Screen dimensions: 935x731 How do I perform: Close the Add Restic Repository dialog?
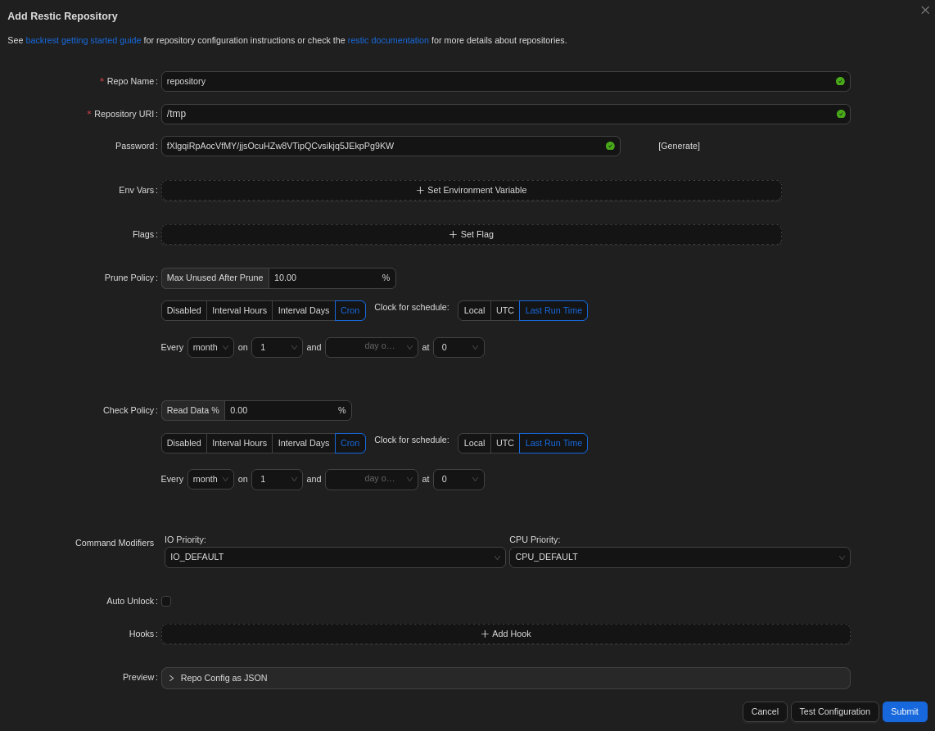pyautogui.click(x=924, y=11)
